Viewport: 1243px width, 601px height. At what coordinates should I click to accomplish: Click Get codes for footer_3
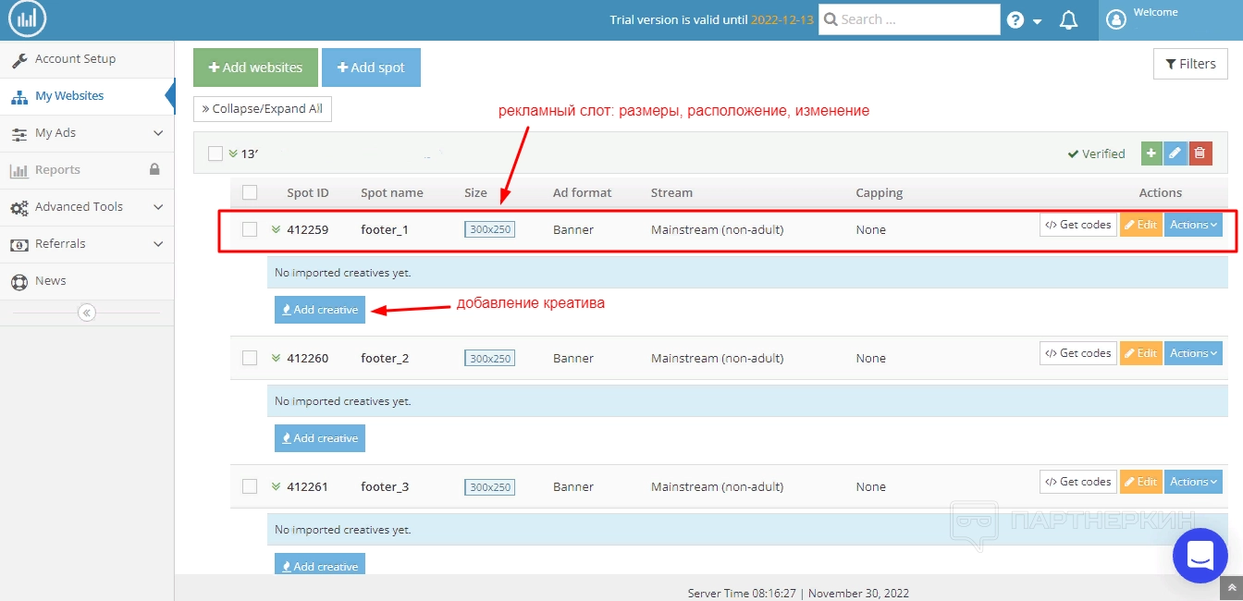point(1078,482)
